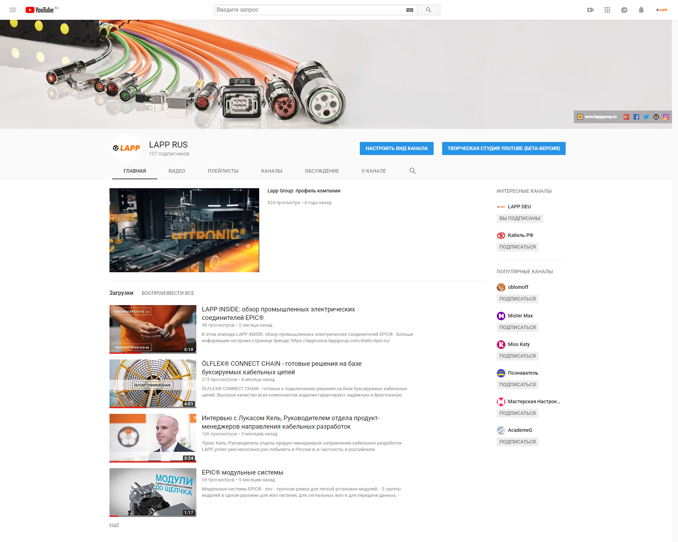Open the YouTube apps grid icon
Image resolution: width=678 pixels, height=542 pixels.
coord(607,10)
